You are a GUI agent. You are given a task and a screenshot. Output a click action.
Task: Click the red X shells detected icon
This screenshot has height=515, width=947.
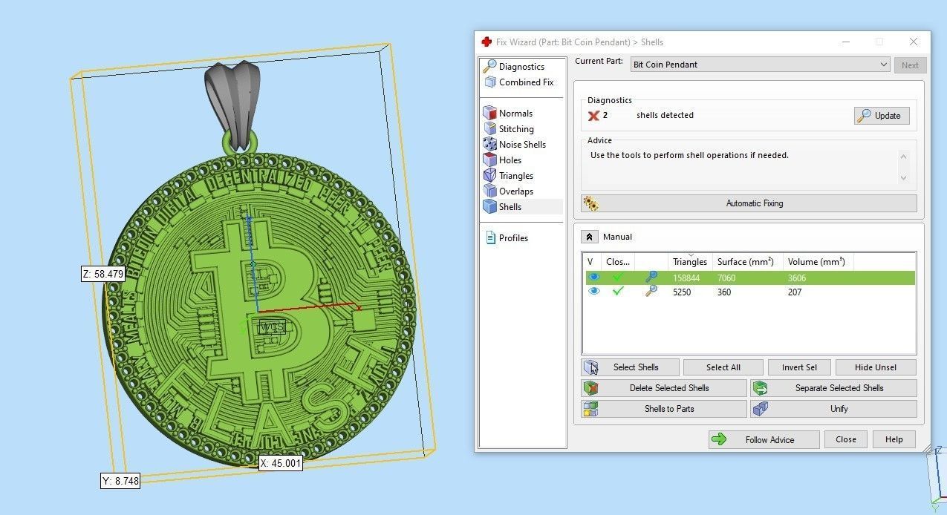[x=593, y=116]
